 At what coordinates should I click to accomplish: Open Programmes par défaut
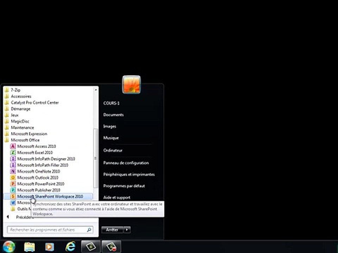124,186
